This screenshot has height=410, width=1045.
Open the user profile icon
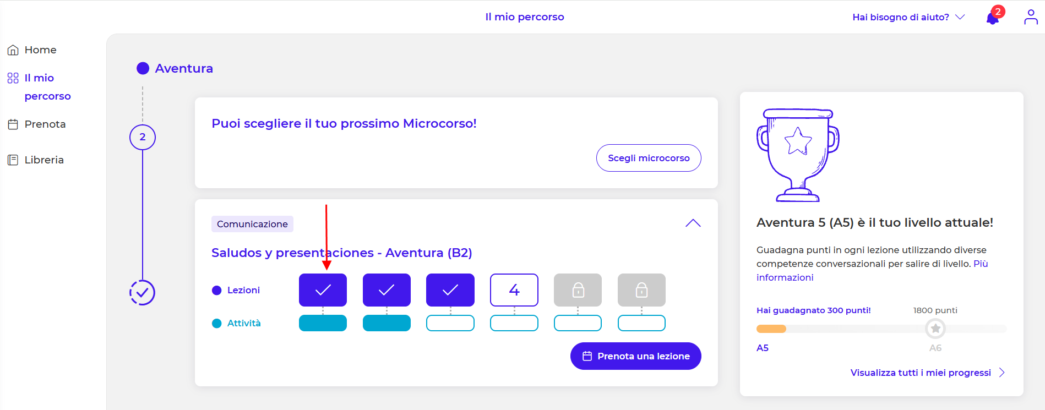pos(1031,17)
